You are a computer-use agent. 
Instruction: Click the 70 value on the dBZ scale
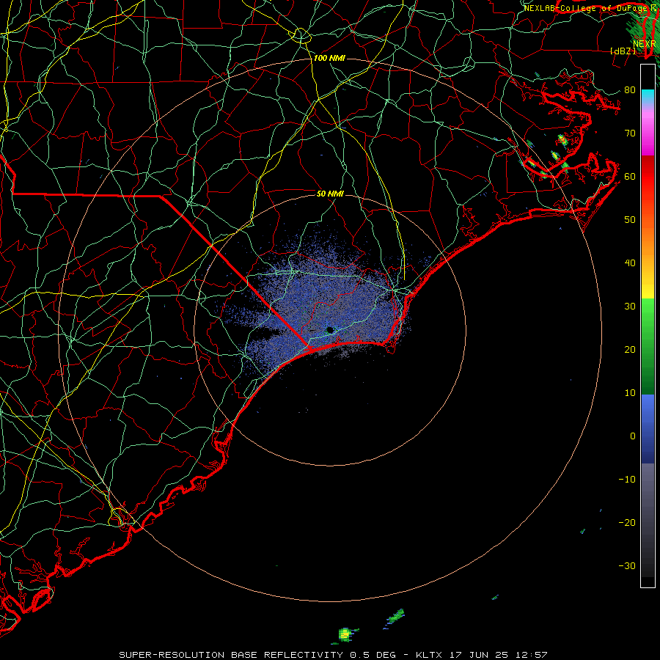[x=630, y=133]
